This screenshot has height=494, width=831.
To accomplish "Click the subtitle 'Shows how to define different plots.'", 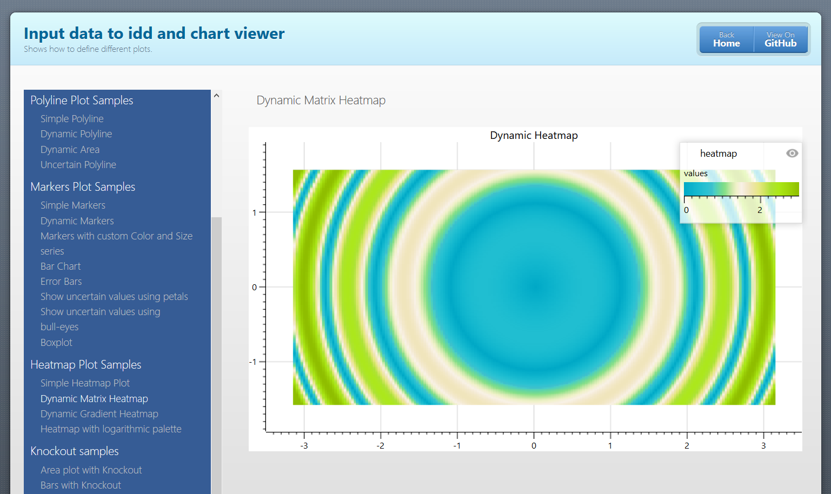I will pyautogui.click(x=88, y=49).
